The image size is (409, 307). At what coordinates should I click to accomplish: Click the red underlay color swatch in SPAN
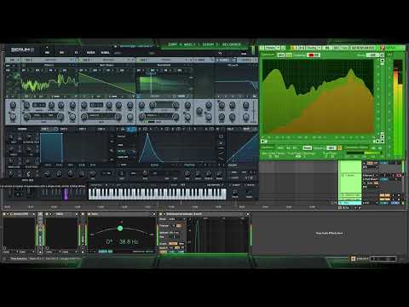311,55
